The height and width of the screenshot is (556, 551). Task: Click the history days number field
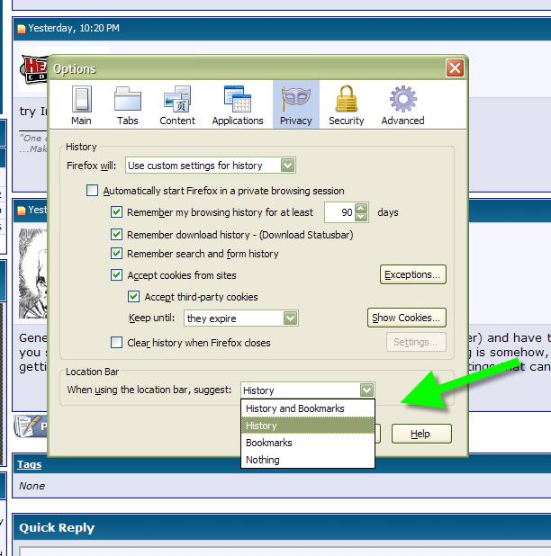pyautogui.click(x=339, y=212)
